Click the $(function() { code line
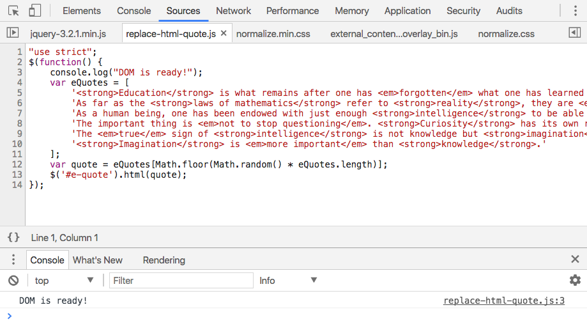Viewport: 587px width, 321px height. [x=66, y=62]
